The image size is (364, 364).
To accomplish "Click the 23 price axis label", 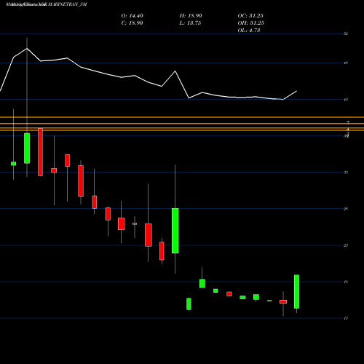I will [x=346, y=245].
